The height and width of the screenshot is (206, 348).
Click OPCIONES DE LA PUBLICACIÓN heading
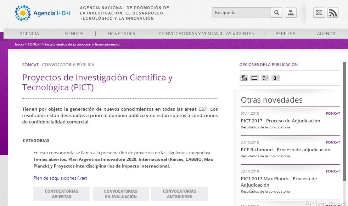pos(269,65)
